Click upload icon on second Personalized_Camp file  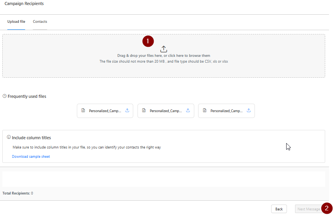click(188, 111)
